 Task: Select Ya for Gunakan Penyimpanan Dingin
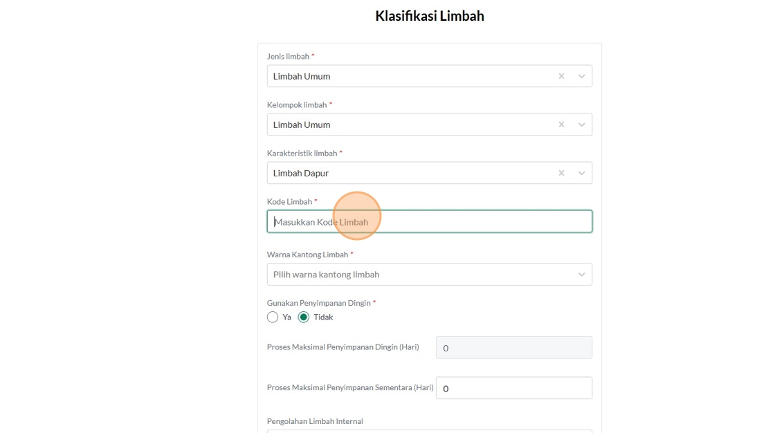[273, 317]
